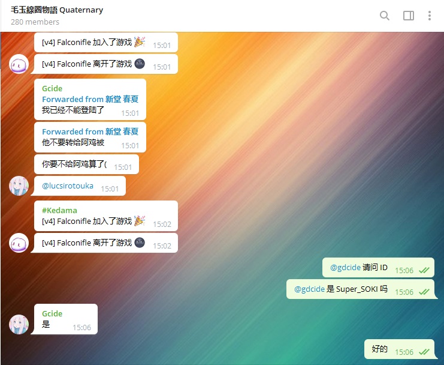Click @gdcide mention in 请问 ID message

[345, 267]
